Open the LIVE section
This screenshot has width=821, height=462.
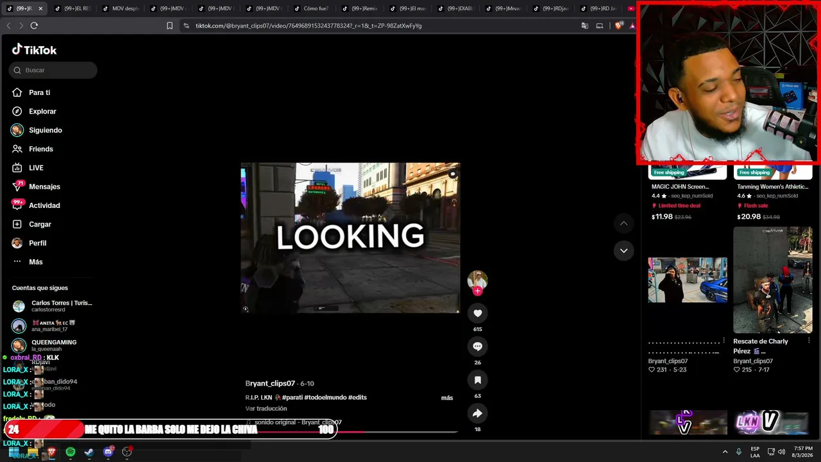coord(36,167)
